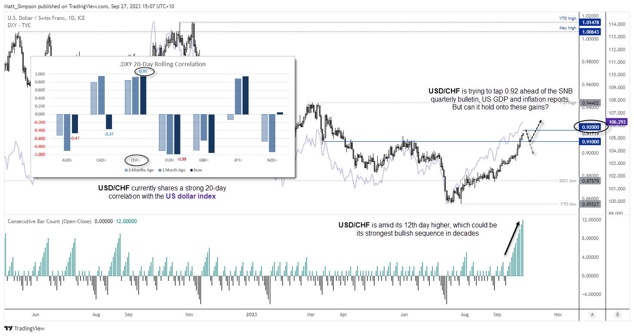Click the Consecutive Bar Count indicator title

click(50, 221)
